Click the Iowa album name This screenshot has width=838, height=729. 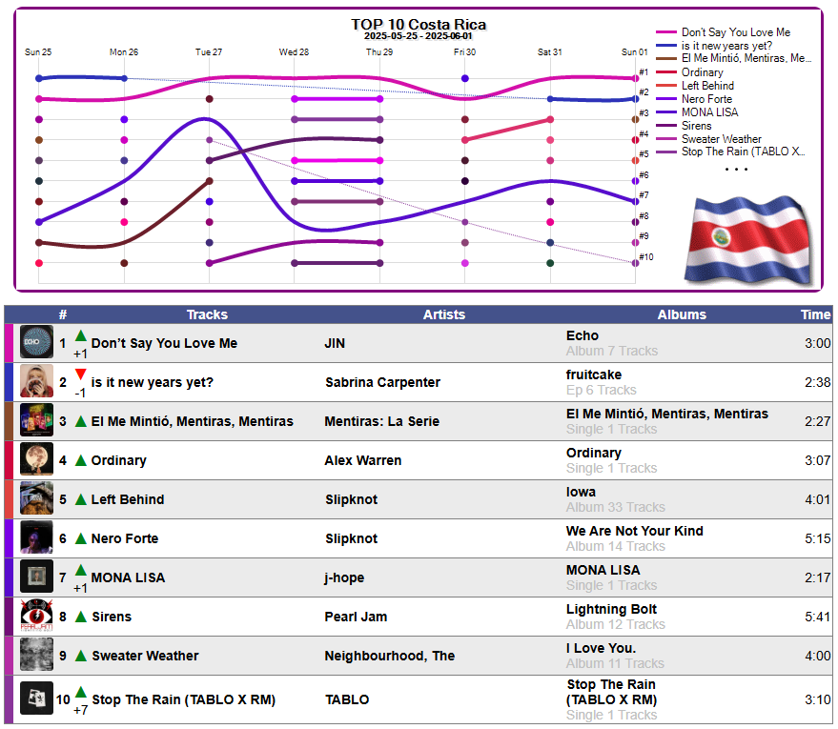581,492
